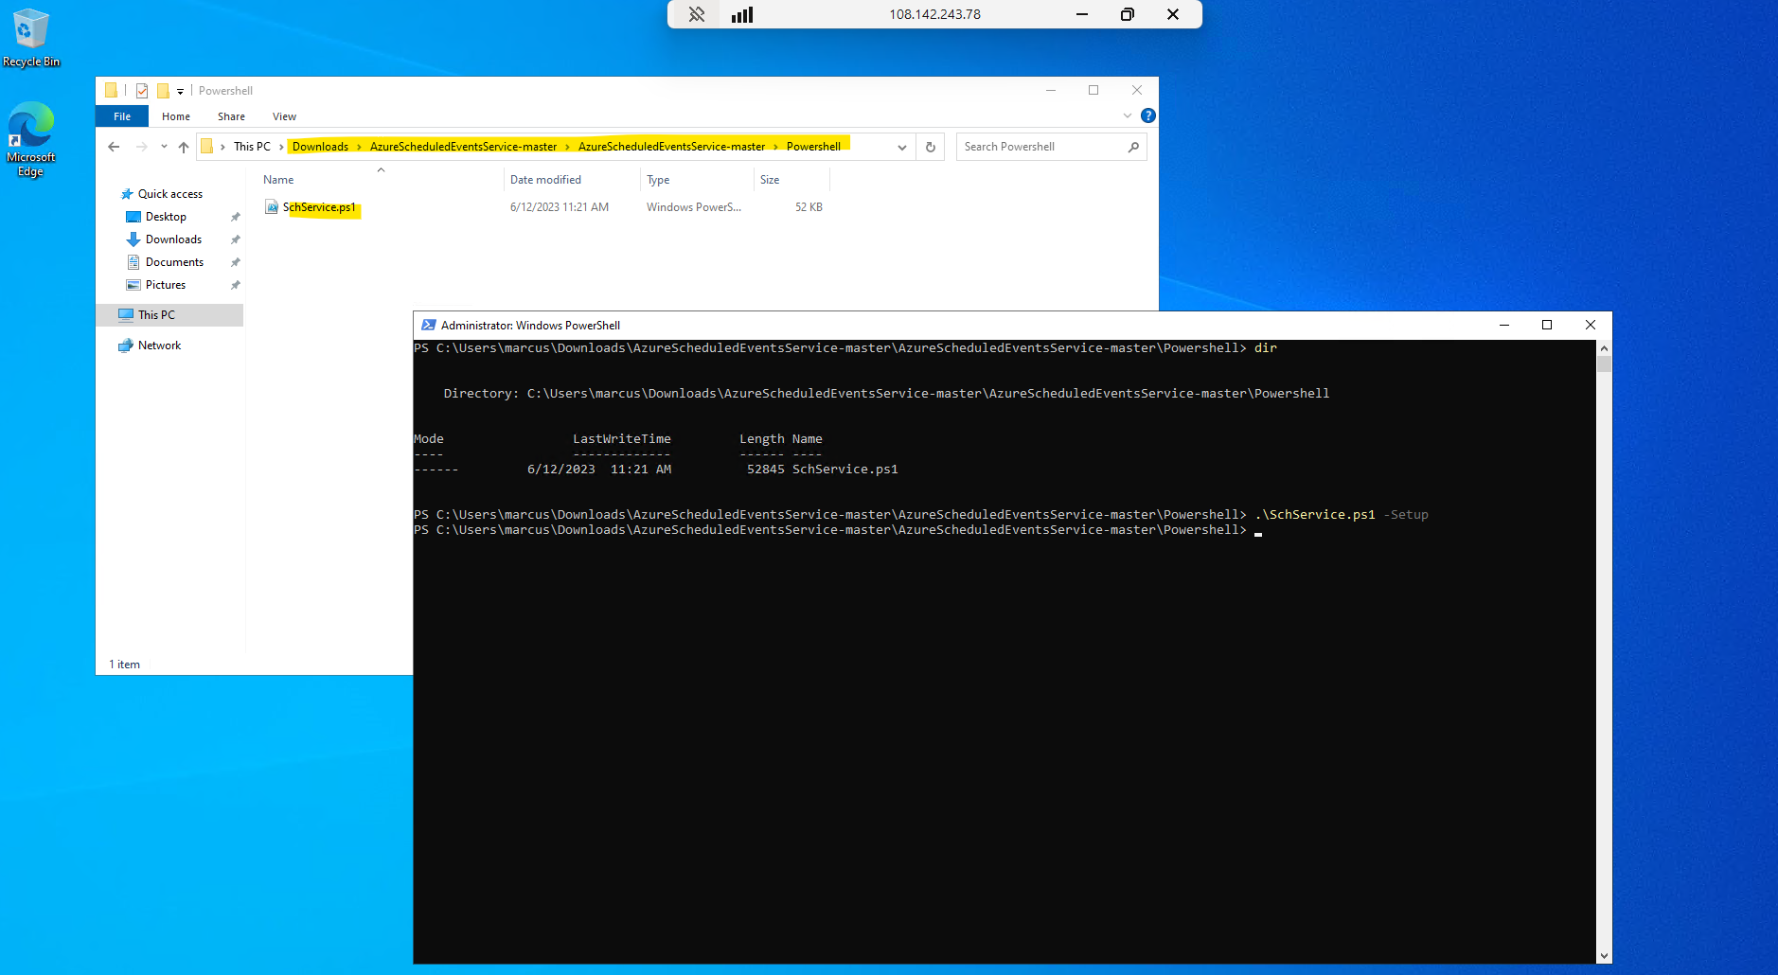Click pin icon beside Pictures

coord(236,285)
